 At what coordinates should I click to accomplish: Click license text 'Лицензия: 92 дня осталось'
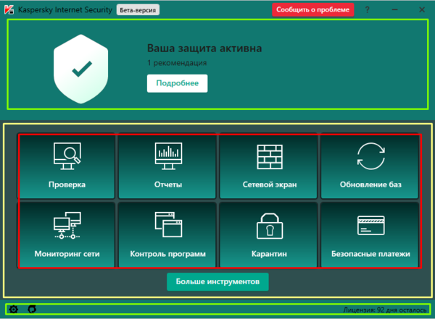385,310
